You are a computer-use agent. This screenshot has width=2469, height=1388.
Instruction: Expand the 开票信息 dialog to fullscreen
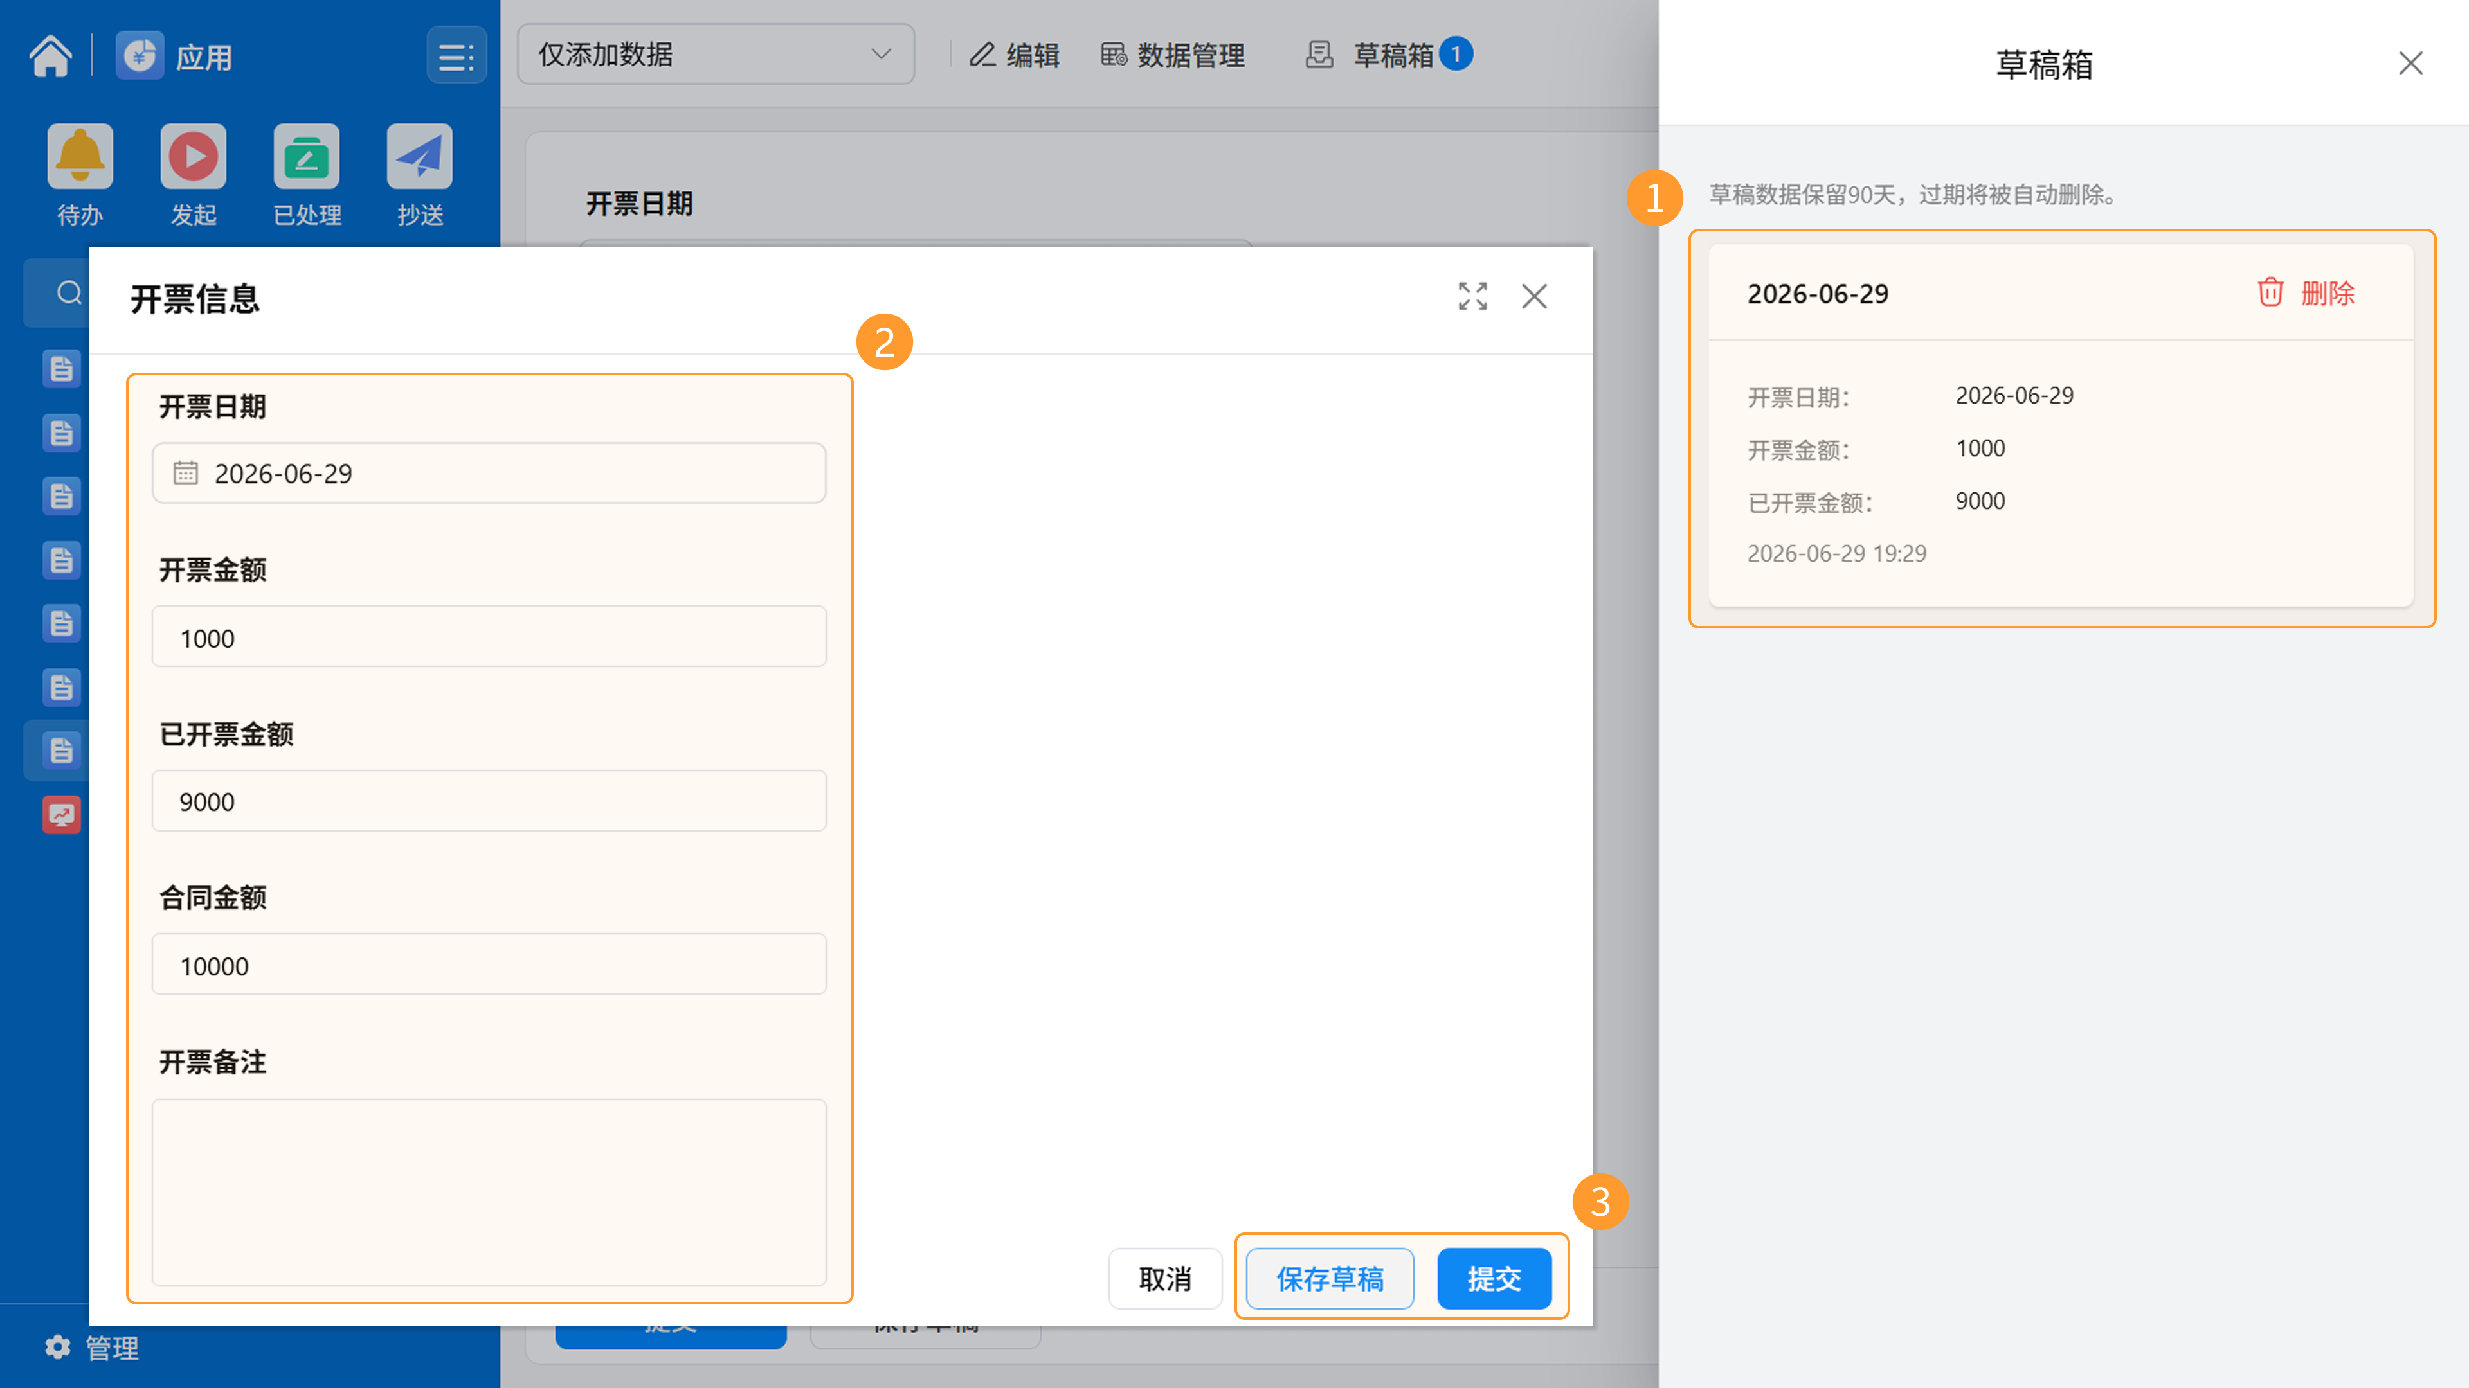tap(1473, 296)
